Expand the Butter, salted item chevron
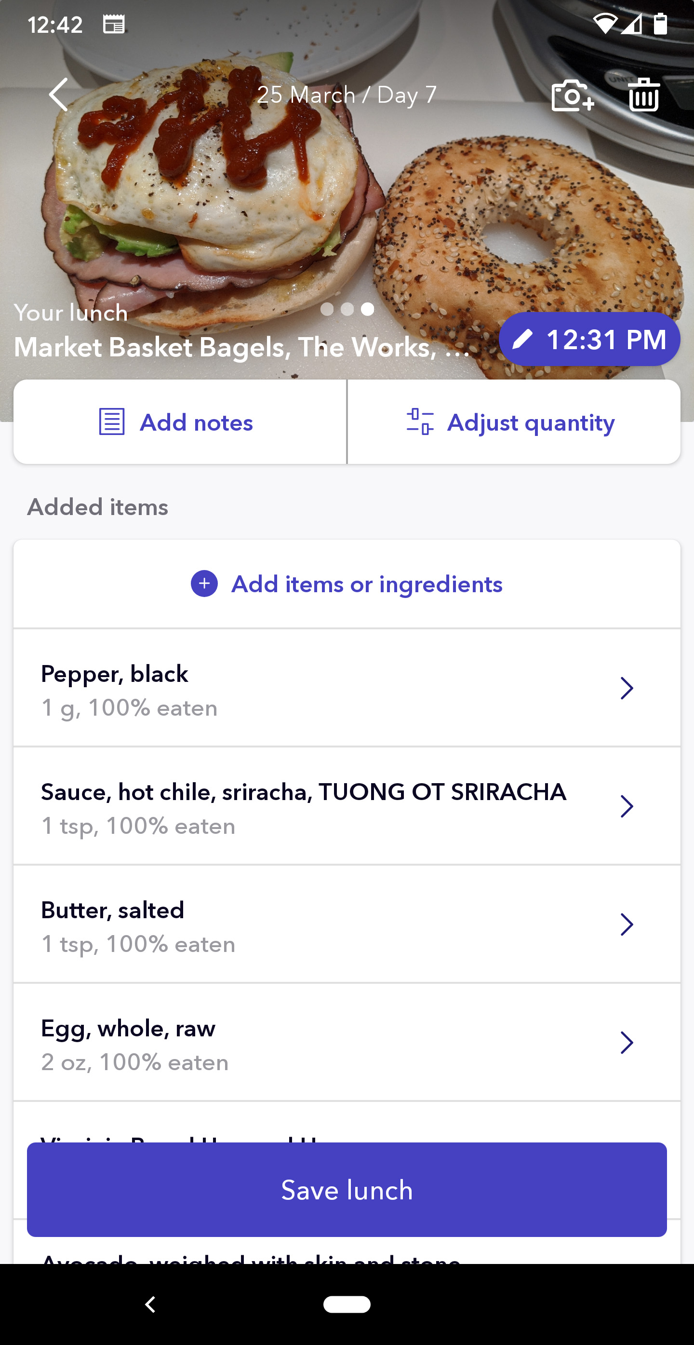694x1345 pixels. pos(626,924)
